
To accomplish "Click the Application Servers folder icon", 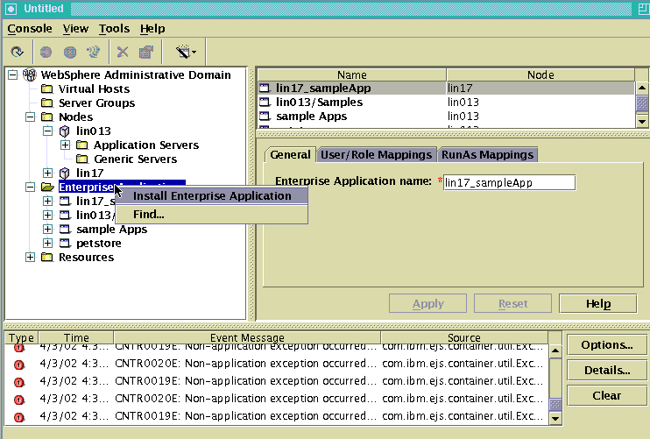I will click(x=82, y=145).
